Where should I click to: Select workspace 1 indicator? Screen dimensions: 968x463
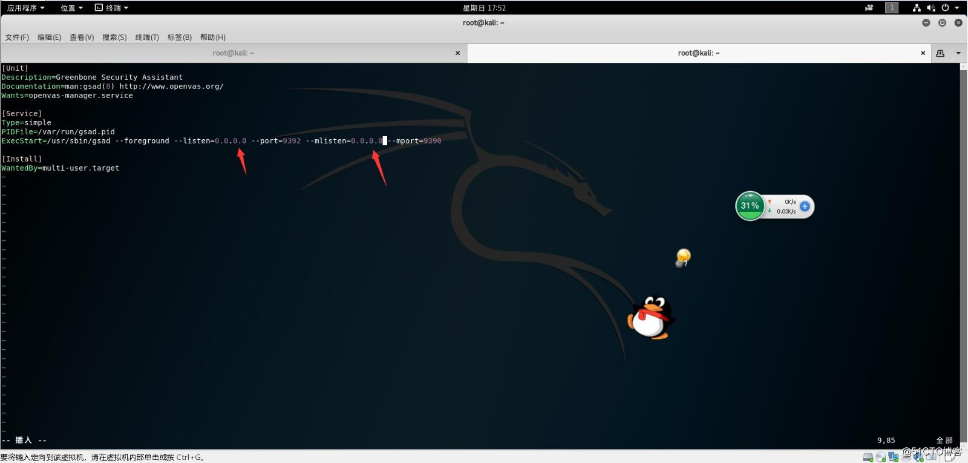pyautogui.click(x=892, y=8)
